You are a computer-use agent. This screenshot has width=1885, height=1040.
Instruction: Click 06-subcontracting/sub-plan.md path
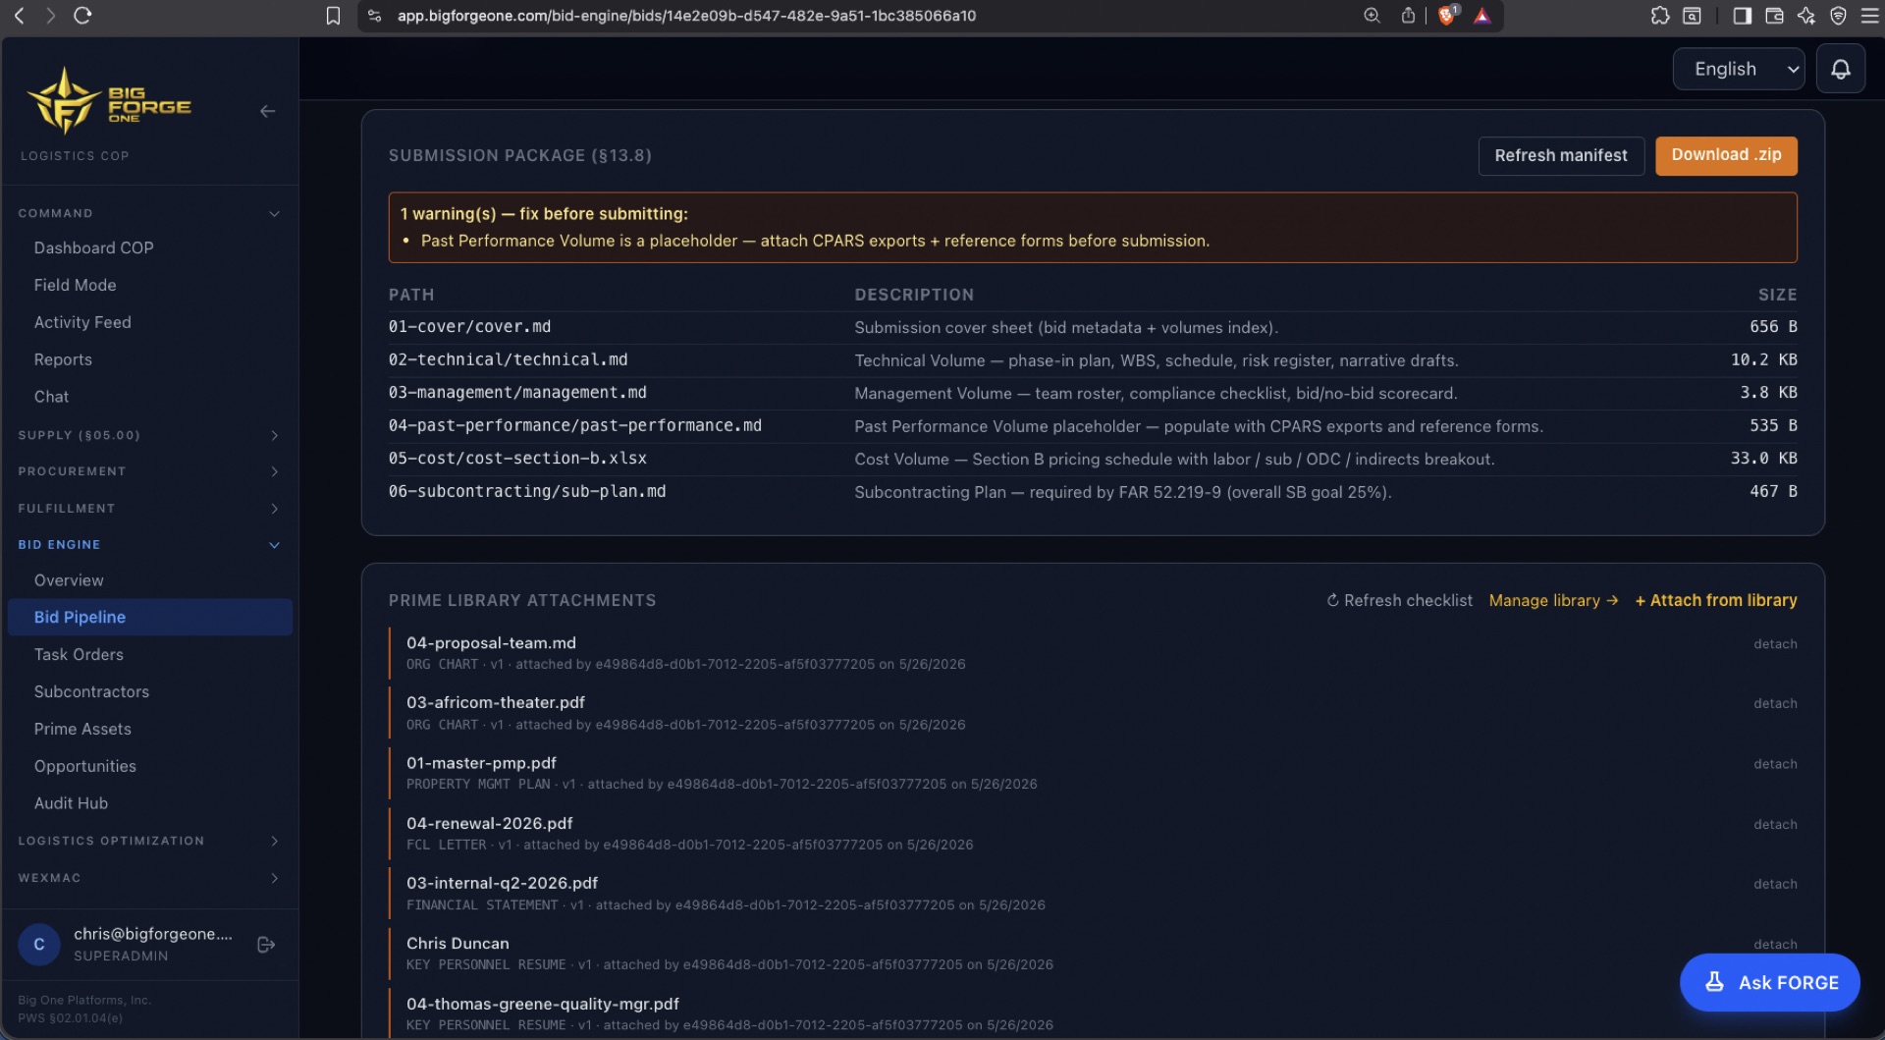(x=526, y=492)
